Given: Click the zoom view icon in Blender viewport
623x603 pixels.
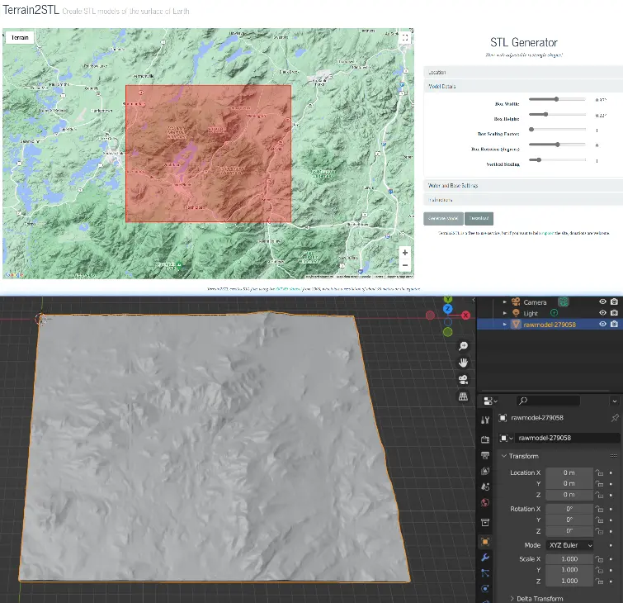Looking at the screenshot, I should 463,346.
